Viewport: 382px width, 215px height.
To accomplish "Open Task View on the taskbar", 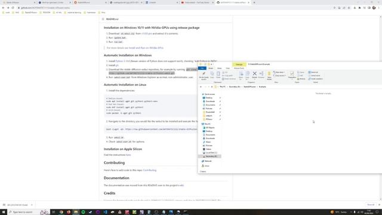I will click(x=54, y=212).
